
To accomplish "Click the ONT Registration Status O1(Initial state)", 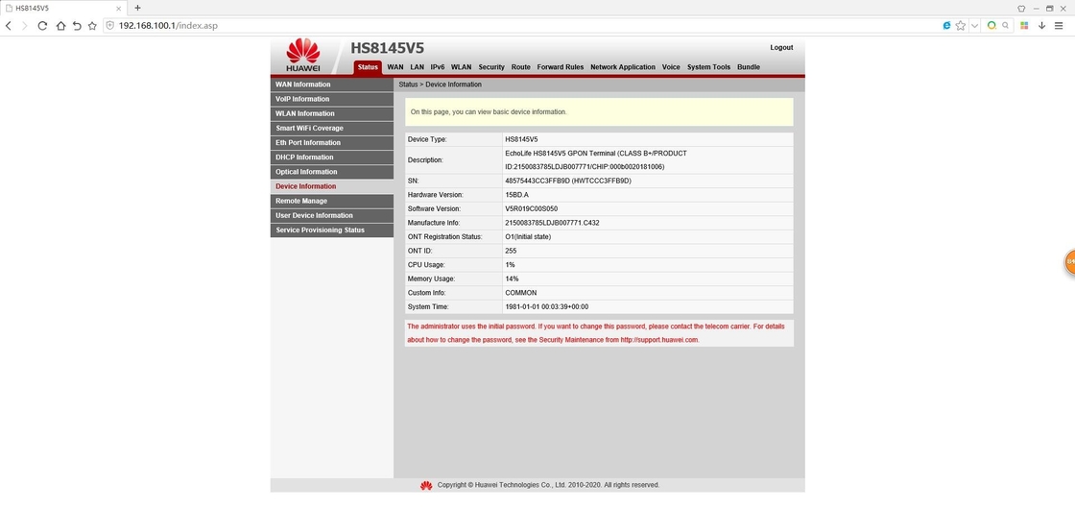I will point(528,236).
